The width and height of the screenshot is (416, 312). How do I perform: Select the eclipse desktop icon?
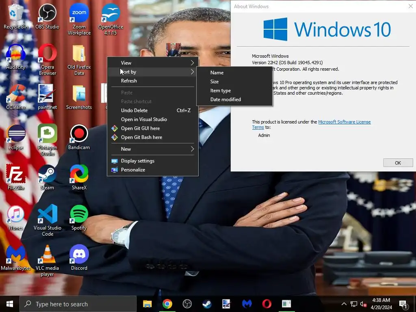coord(16,137)
